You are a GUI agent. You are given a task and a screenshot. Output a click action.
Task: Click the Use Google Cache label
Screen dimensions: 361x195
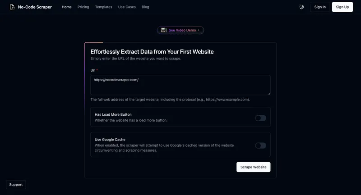tap(110, 140)
